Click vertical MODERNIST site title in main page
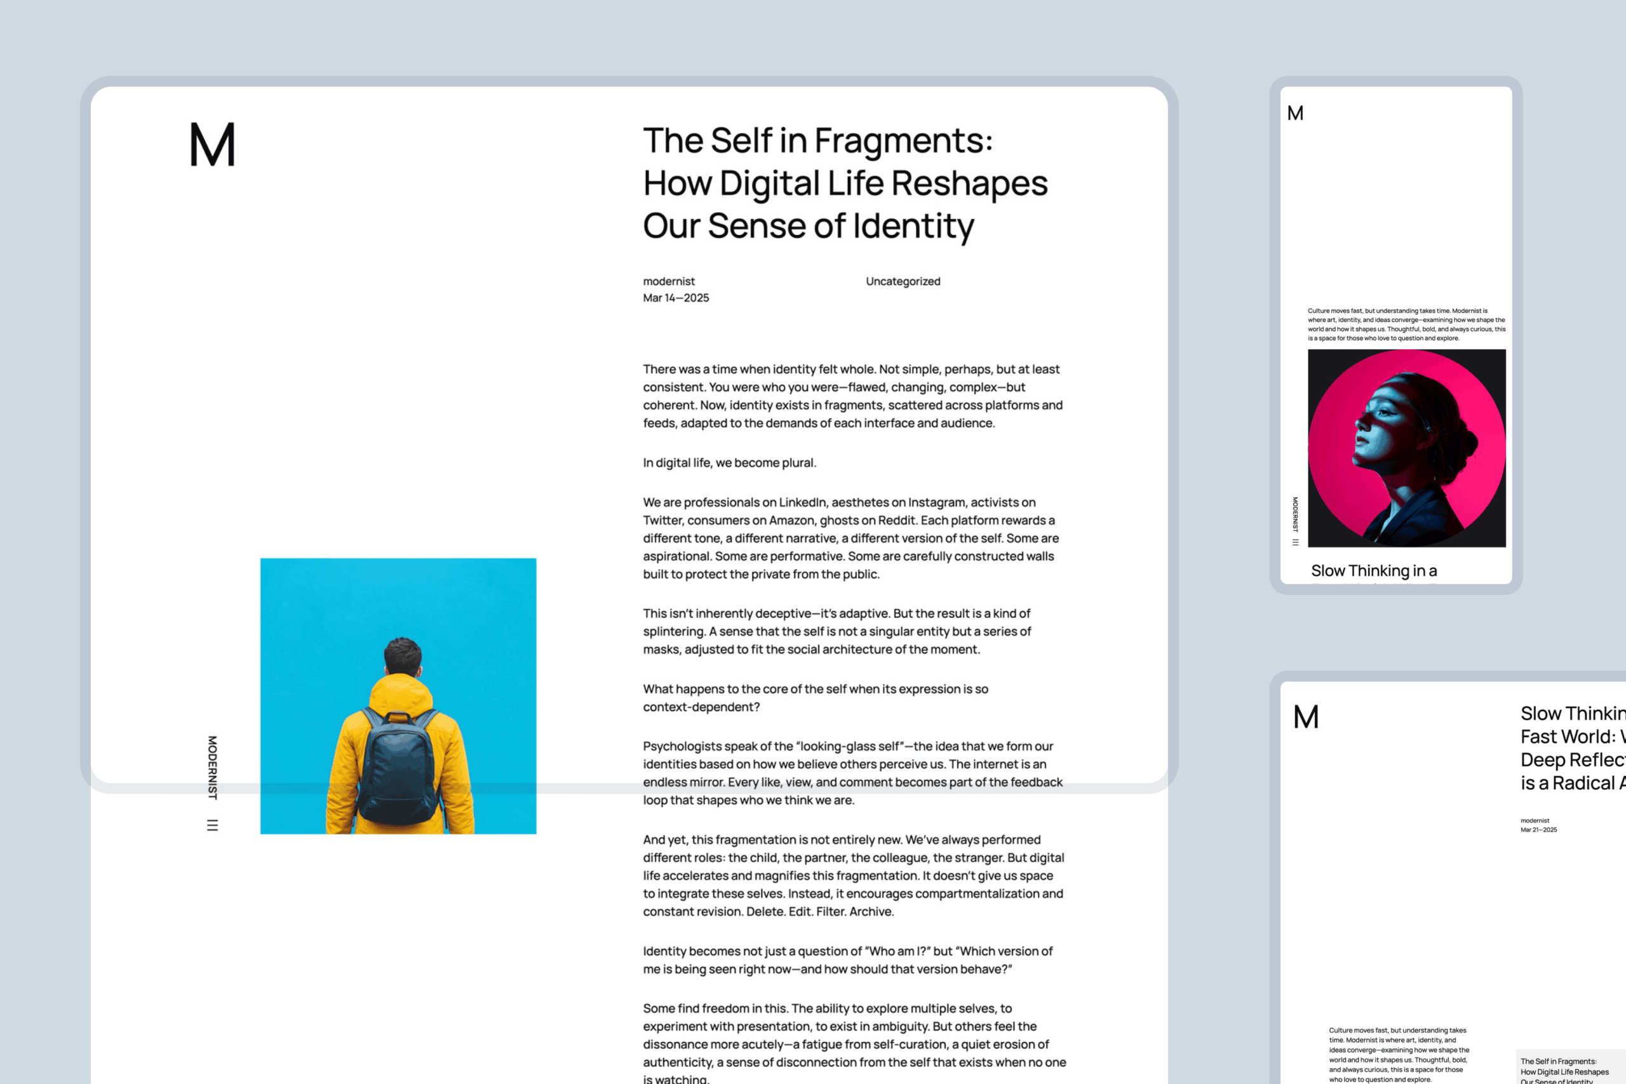This screenshot has width=1626, height=1084. (x=212, y=767)
